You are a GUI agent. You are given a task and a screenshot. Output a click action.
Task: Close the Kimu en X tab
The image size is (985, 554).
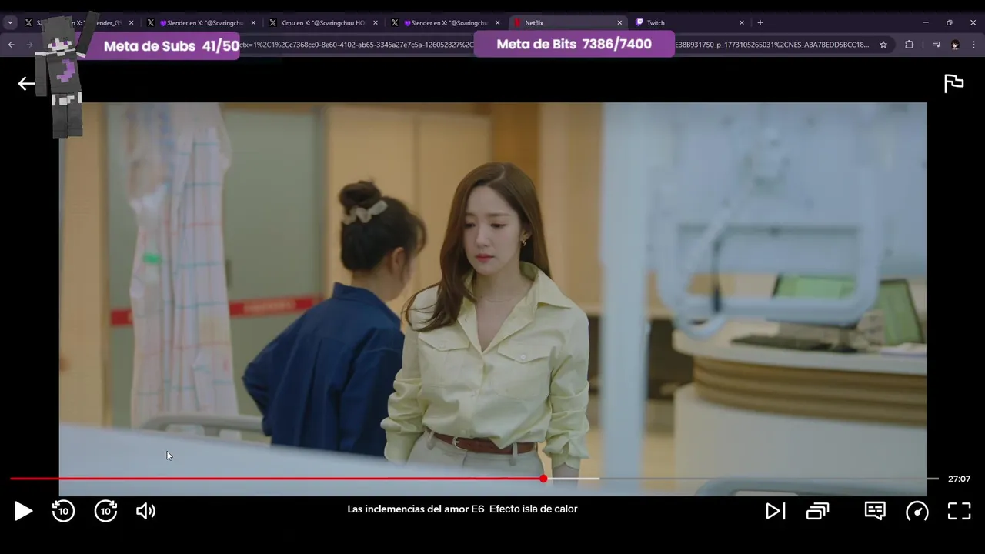click(x=376, y=23)
